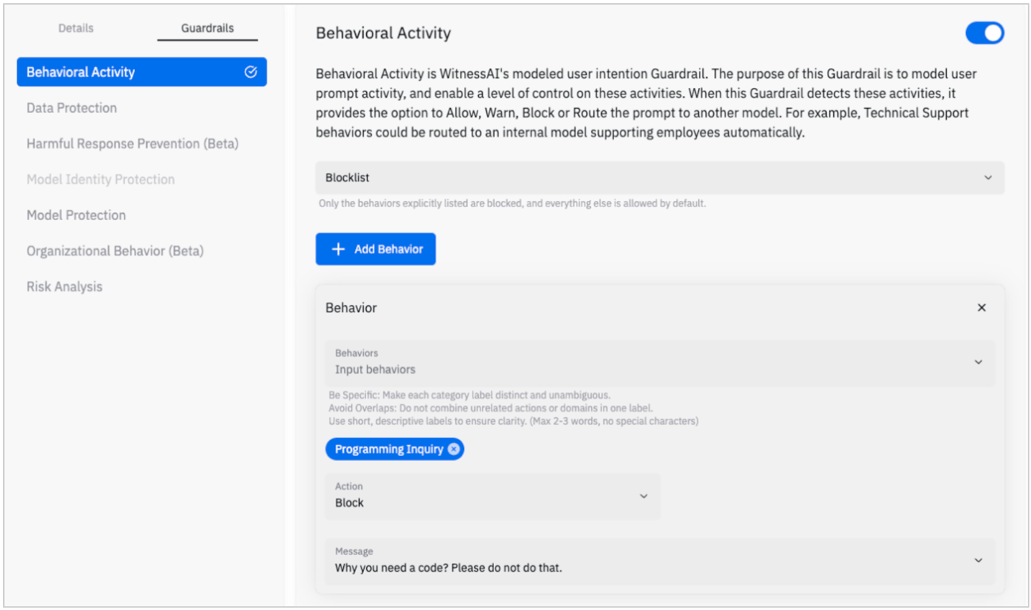Click the checkmark icon on Behavioral Activity

click(251, 72)
